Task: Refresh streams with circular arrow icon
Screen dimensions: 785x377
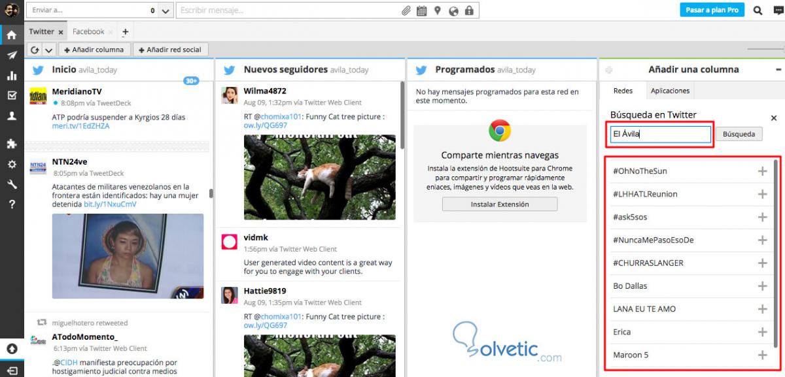Action: pos(35,50)
